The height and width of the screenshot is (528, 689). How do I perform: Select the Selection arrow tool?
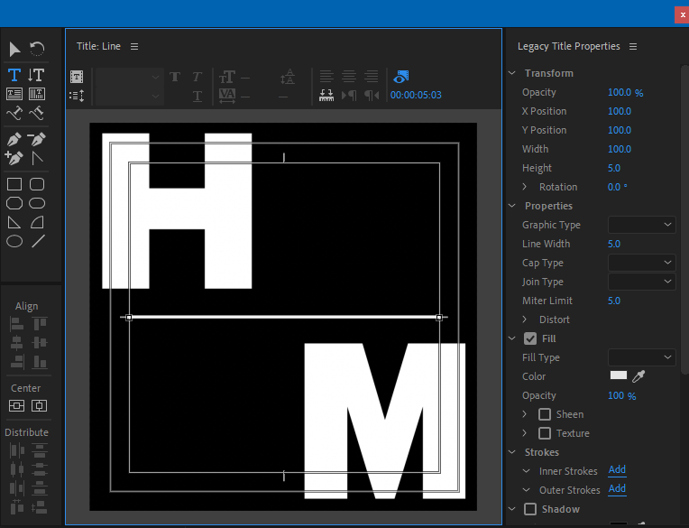[15, 49]
